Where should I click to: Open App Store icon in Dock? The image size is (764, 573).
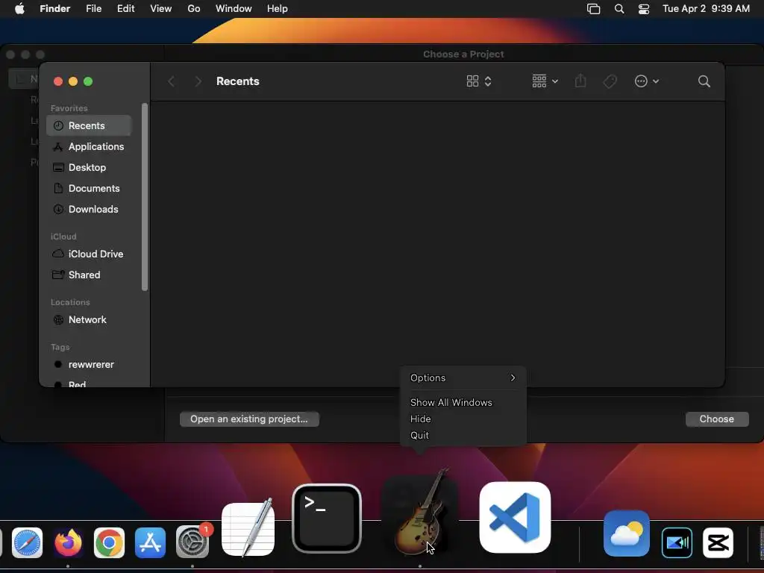[x=150, y=542]
